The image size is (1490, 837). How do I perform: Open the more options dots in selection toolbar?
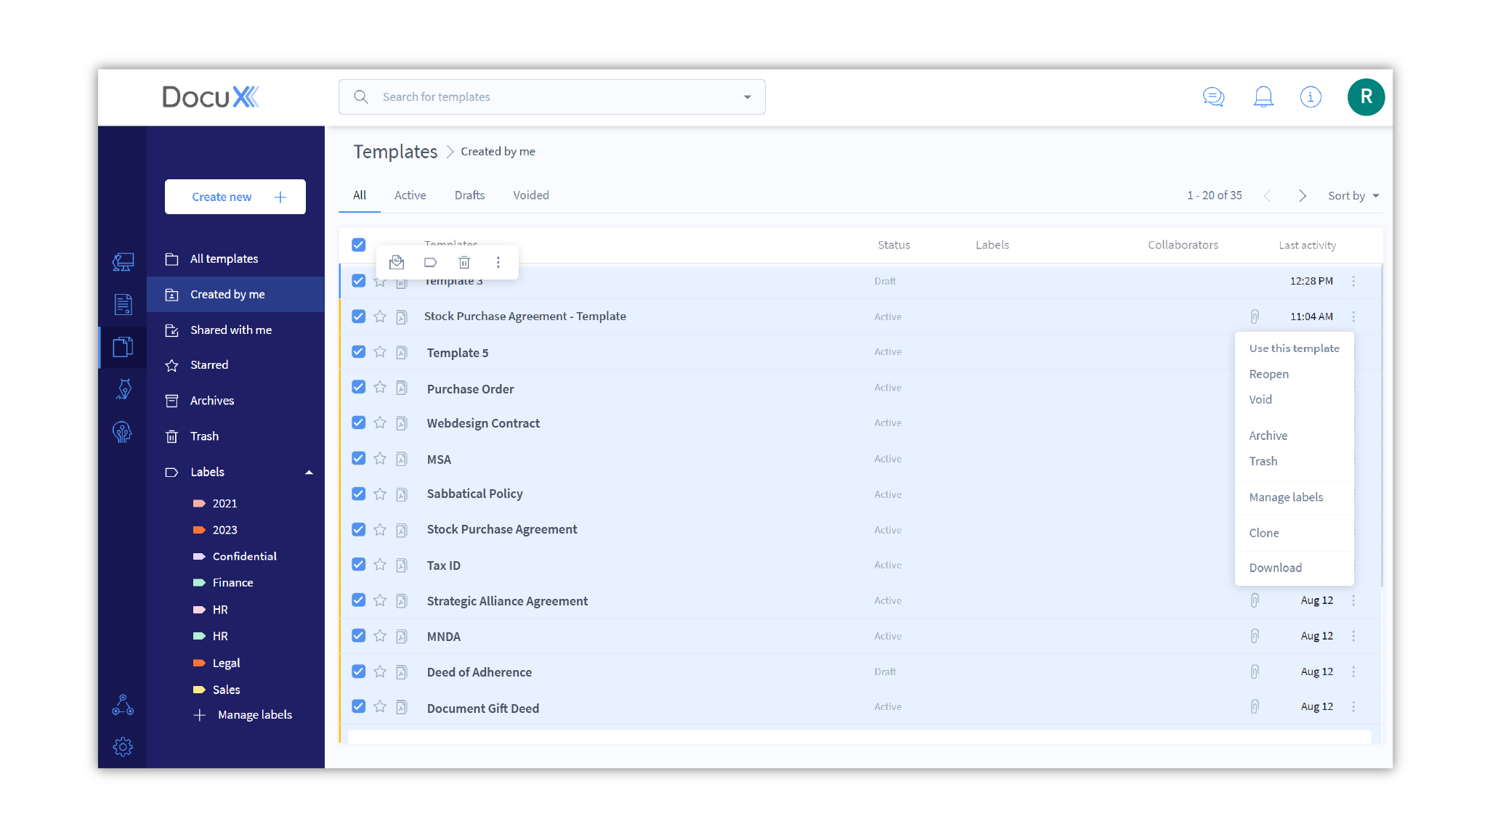[x=498, y=262]
